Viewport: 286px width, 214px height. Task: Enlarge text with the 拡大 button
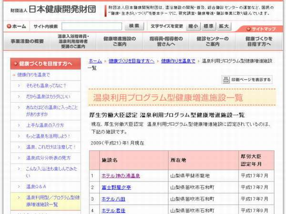pyautogui.click(x=224, y=26)
